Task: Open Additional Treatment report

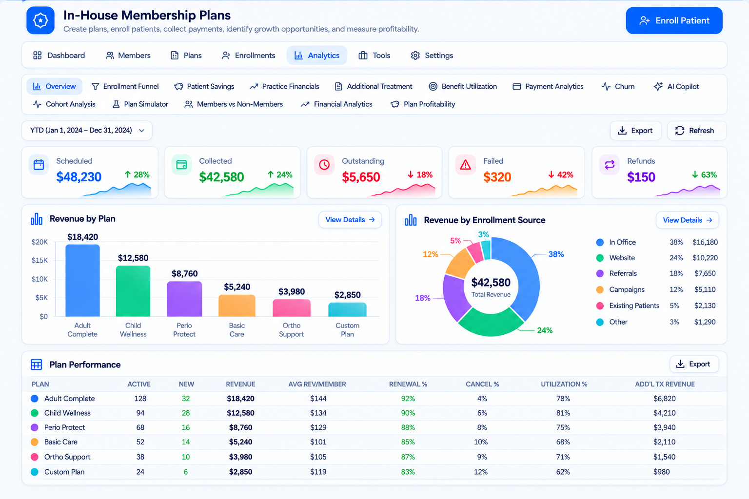Action: coord(374,86)
